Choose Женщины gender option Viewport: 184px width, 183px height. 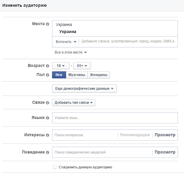[x=99, y=75]
